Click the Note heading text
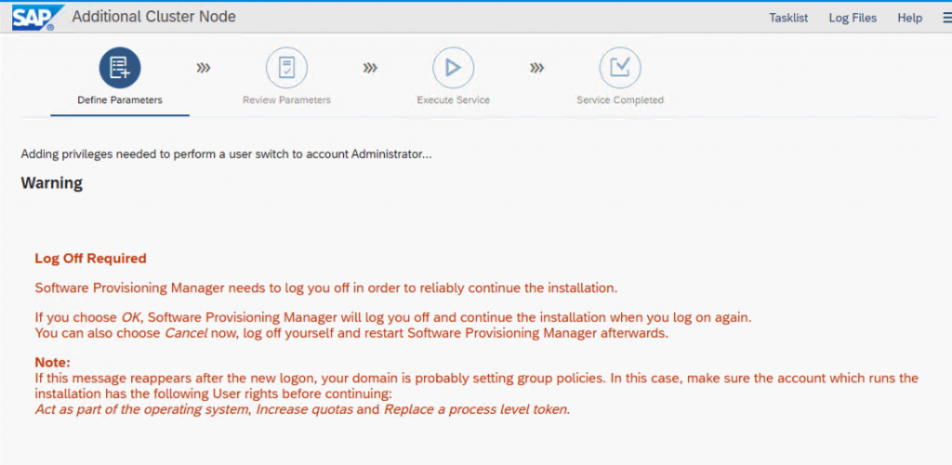This screenshot has height=465, width=952. pos(53,363)
